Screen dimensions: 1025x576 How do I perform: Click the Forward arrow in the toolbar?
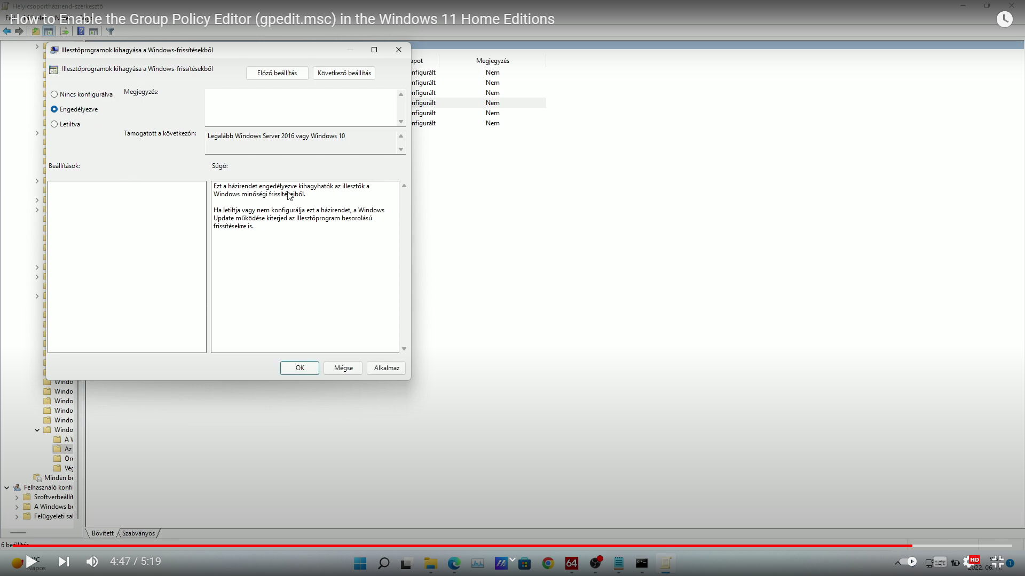click(x=19, y=31)
